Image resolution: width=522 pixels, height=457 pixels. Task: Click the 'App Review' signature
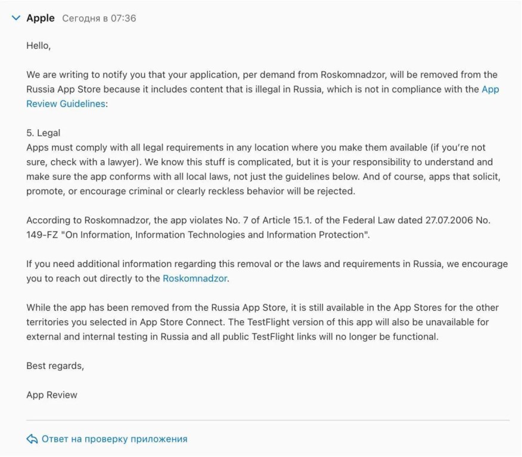(x=52, y=395)
